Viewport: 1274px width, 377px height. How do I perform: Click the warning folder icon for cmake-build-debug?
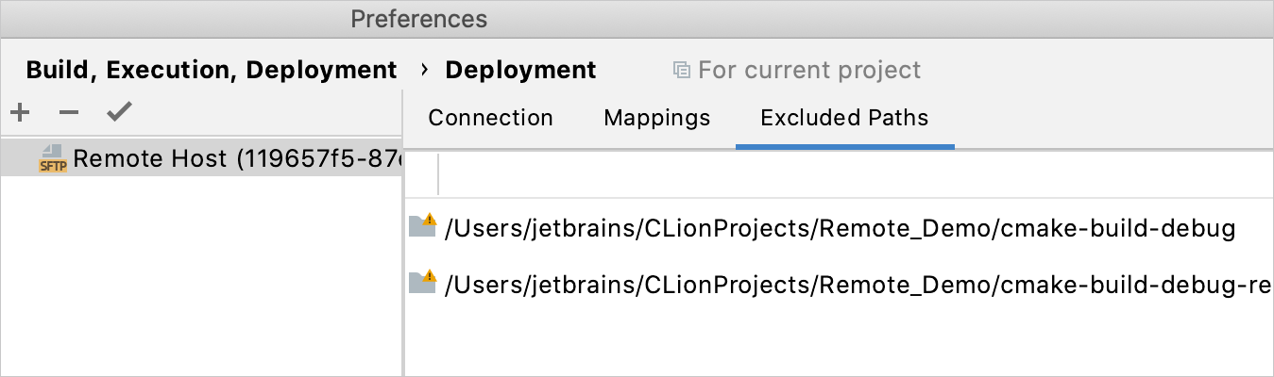(x=422, y=225)
